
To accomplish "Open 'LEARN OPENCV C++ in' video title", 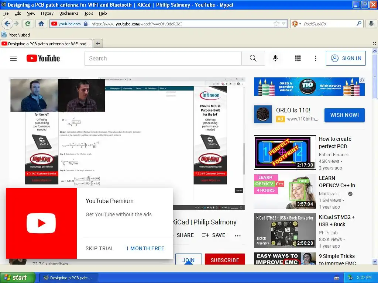I will pyautogui.click(x=337, y=182).
